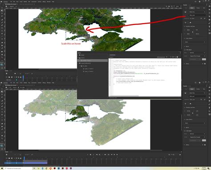Toggle the Hide object checkbox in the bottom Properties panel
The height and width of the screenshot is (170, 211).
tap(185, 131)
